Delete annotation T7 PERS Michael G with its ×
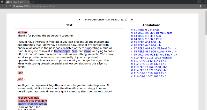 click(x=132, y=48)
